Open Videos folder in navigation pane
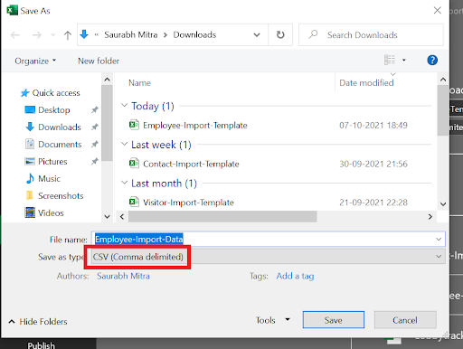 [x=44, y=213]
